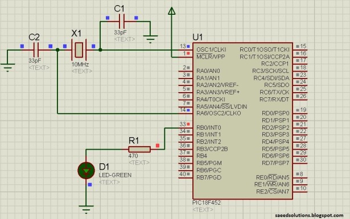350x219 pixels.
Task: Click the RA5/AN4/SS/LVDIN pin label
Action: point(221,106)
